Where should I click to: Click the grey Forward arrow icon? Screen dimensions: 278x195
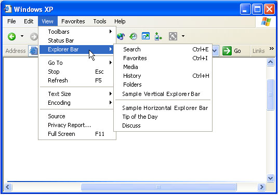34,37
